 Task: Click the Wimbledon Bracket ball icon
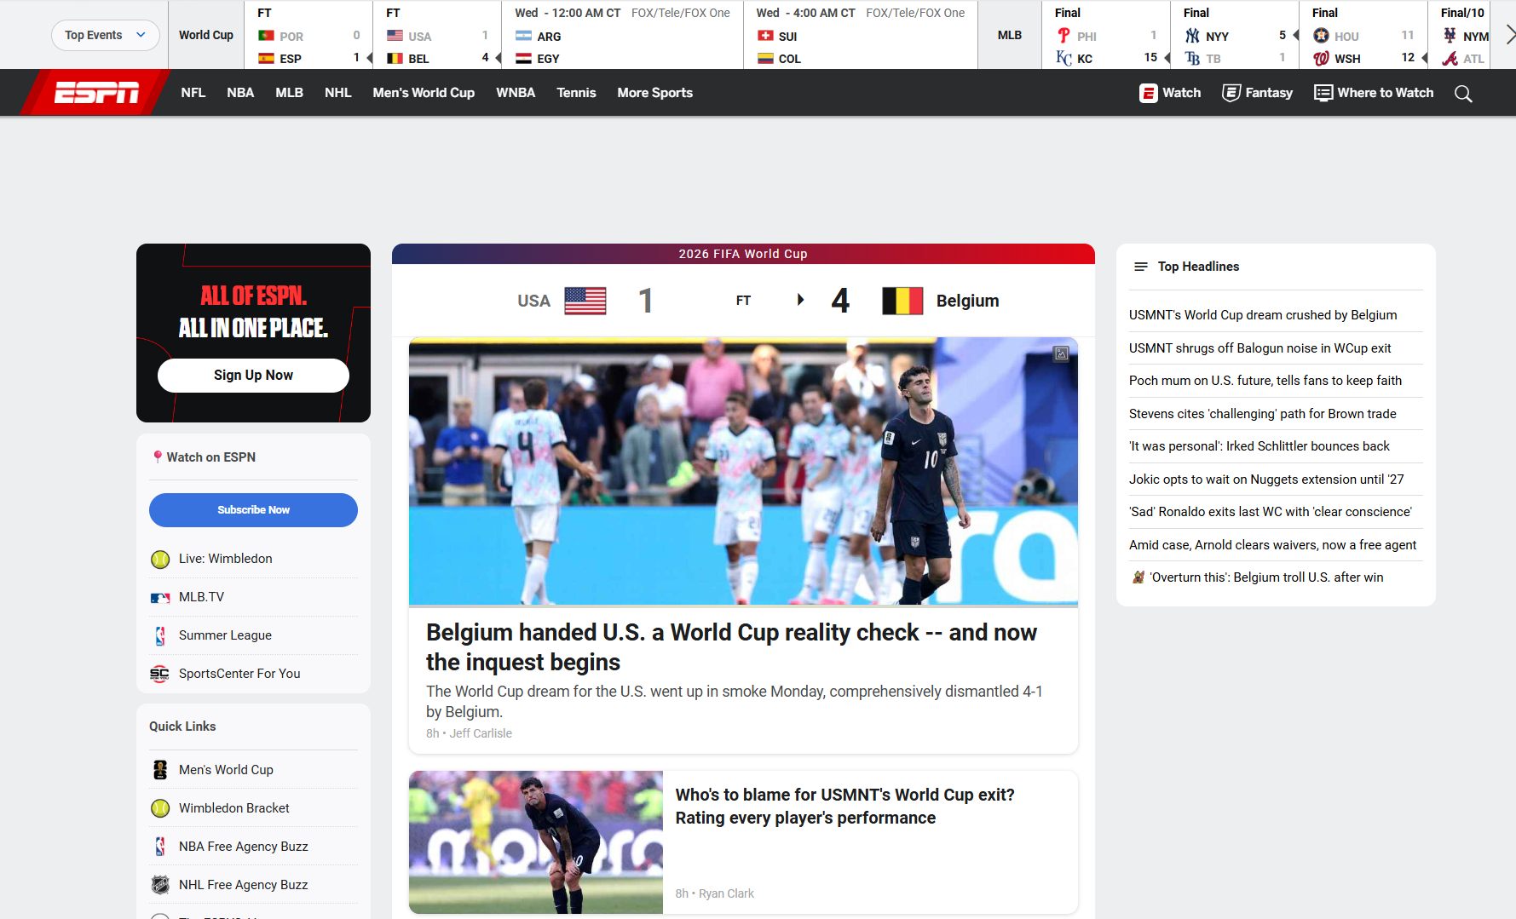pyautogui.click(x=160, y=808)
